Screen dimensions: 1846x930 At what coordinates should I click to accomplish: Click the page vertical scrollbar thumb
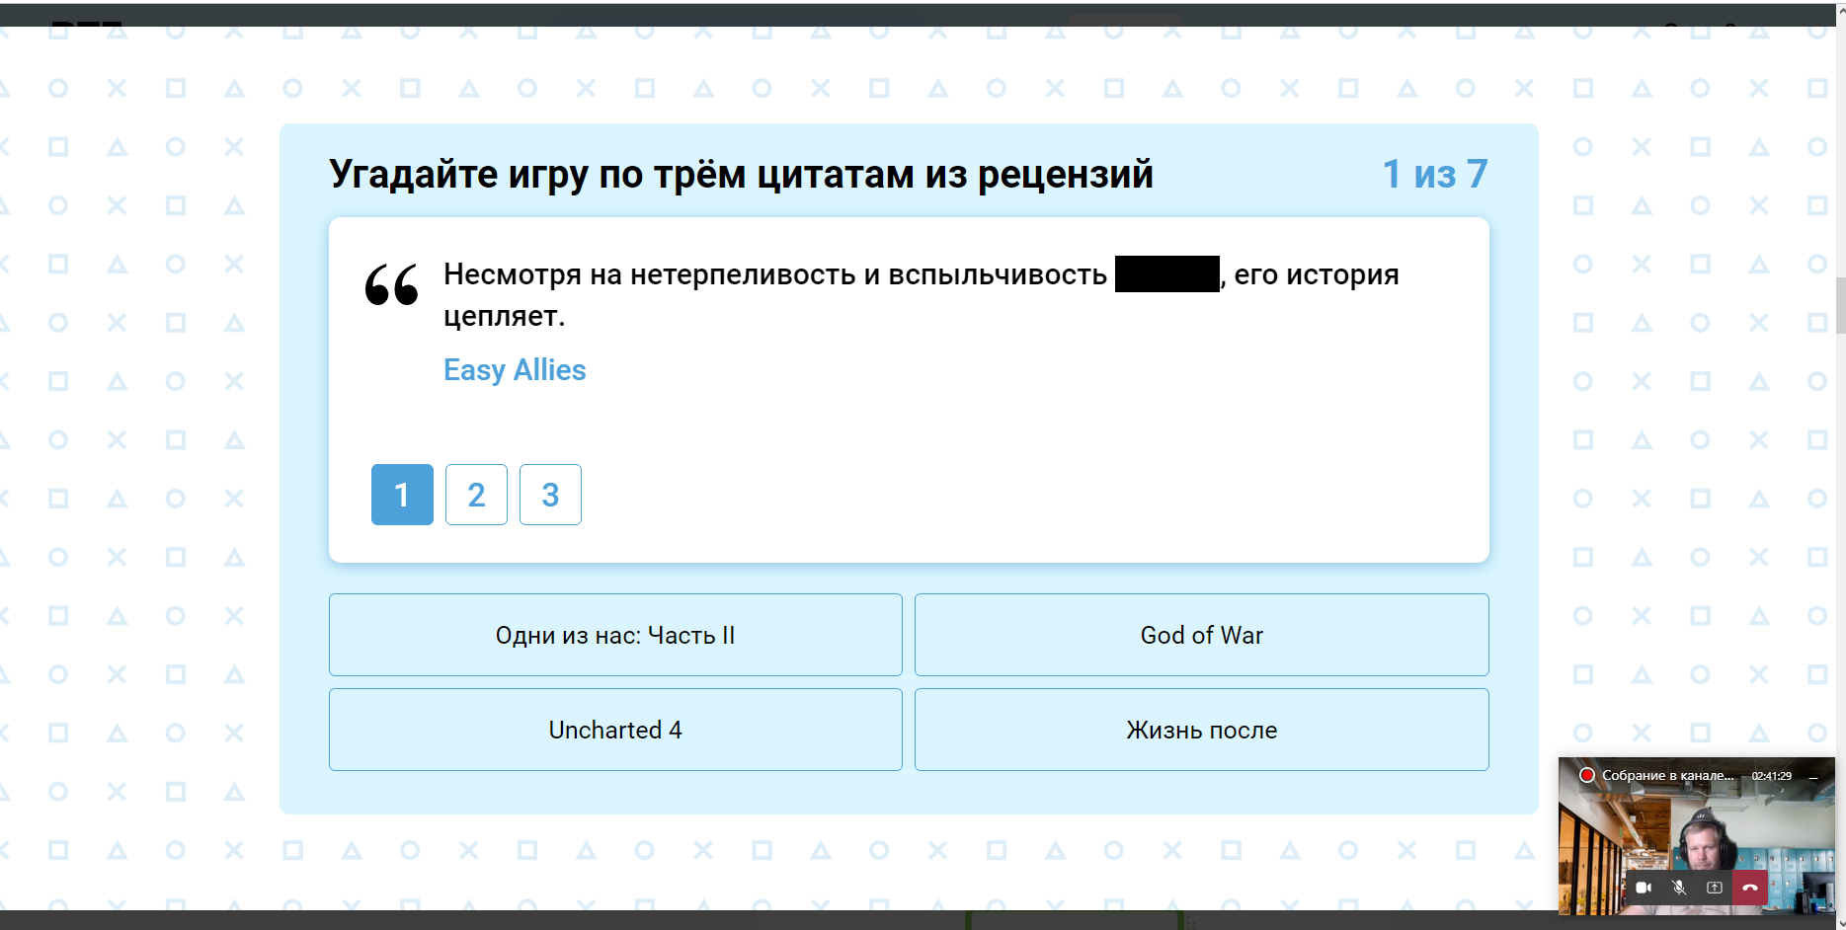tap(1840, 306)
